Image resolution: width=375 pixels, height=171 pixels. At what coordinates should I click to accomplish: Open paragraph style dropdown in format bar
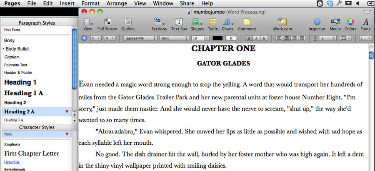[x=96, y=38]
